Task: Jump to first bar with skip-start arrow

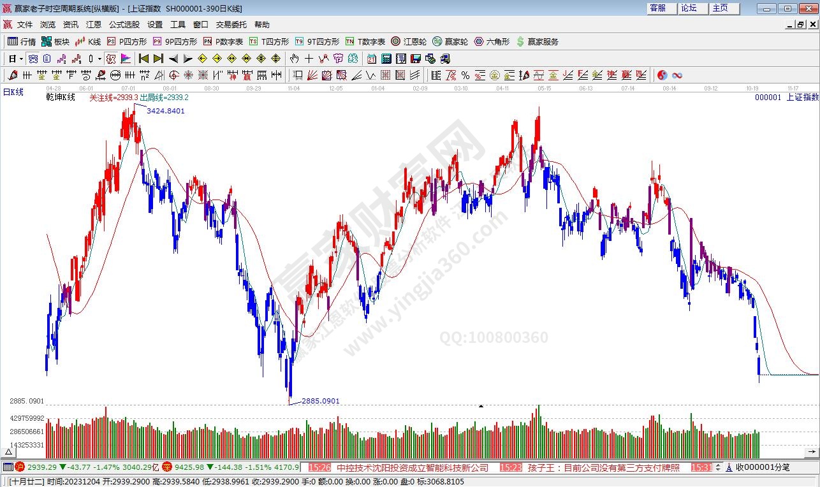Action: click(x=144, y=59)
